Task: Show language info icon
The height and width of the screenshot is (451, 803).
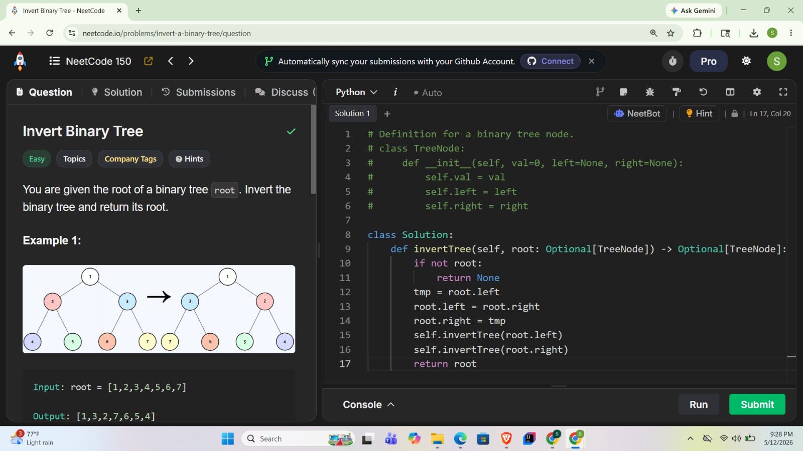Action: (395, 92)
